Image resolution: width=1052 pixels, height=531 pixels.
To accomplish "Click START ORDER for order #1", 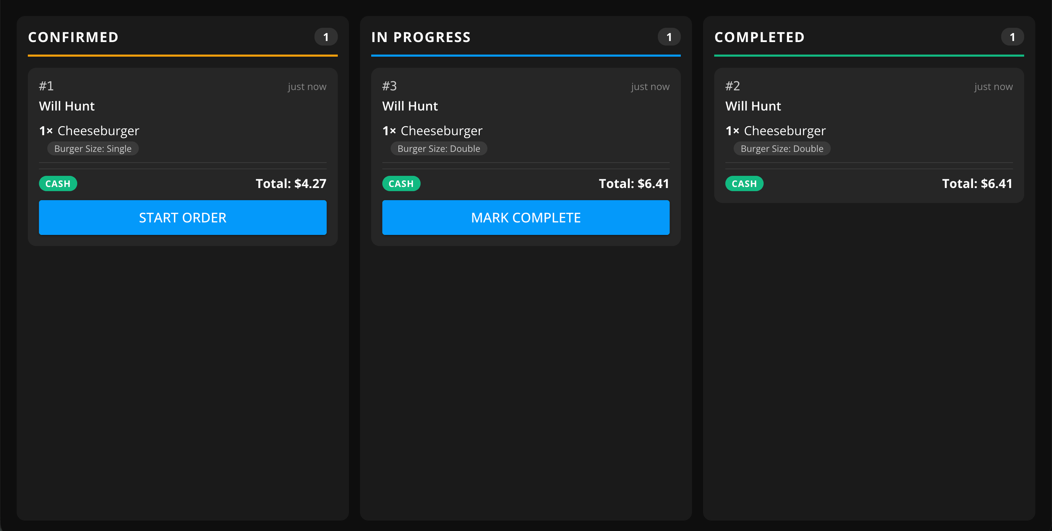I will tap(183, 218).
